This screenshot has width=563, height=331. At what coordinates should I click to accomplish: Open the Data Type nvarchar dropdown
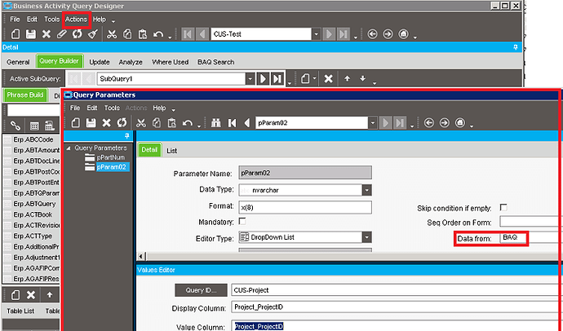pos(366,190)
